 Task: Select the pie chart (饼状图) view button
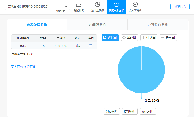click(110, 38)
